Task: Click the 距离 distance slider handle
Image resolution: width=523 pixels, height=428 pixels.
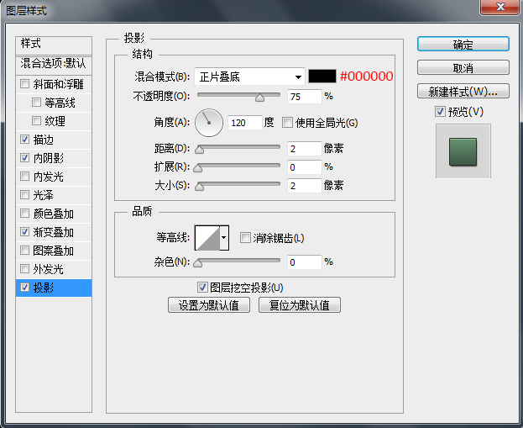Action: point(200,150)
